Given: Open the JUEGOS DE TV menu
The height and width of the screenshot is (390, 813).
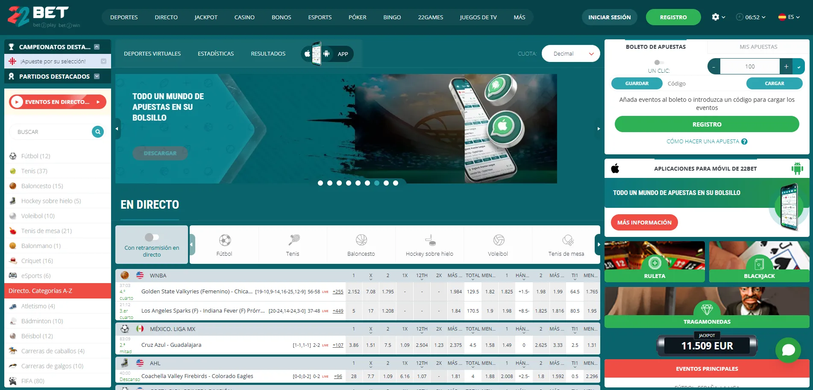Looking at the screenshot, I should coord(478,17).
